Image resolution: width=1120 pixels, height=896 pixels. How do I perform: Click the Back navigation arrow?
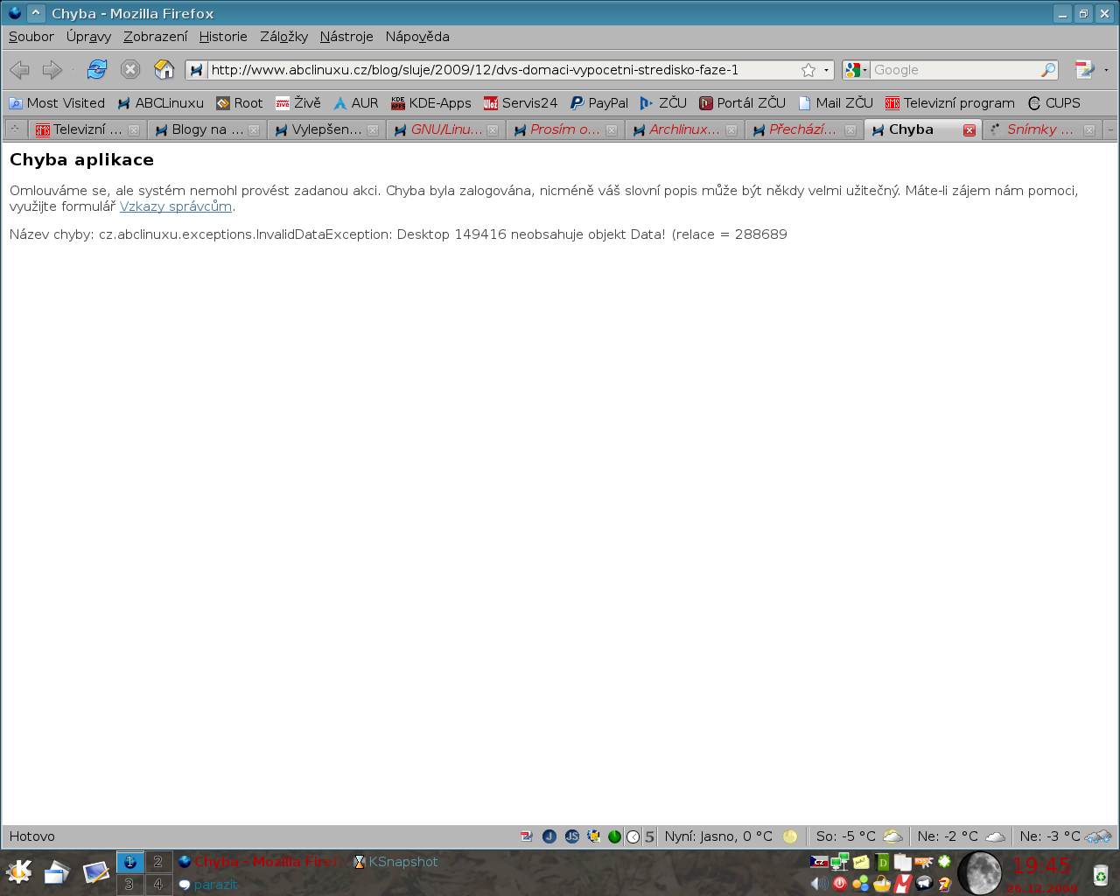(19, 69)
